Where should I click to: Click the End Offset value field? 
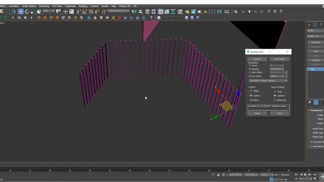point(276,76)
